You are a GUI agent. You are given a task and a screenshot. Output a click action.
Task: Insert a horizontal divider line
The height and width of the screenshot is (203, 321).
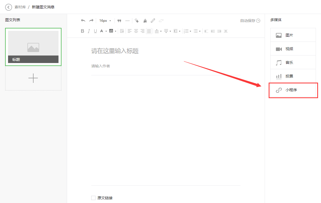pyautogui.click(x=127, y=21)
